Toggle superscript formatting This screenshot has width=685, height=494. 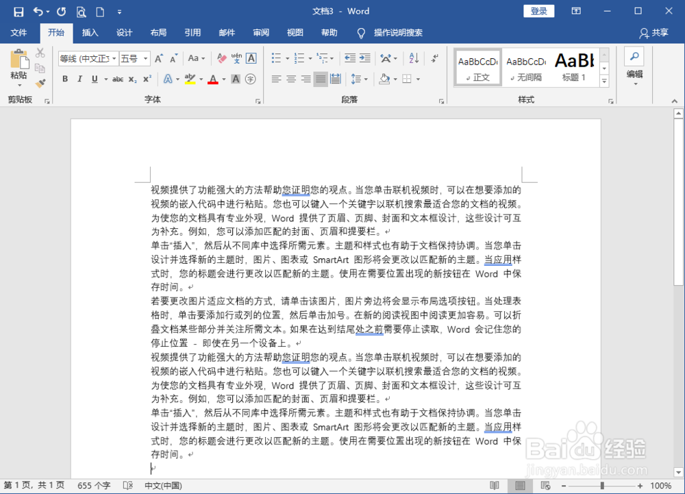click(x=147, y=79)
